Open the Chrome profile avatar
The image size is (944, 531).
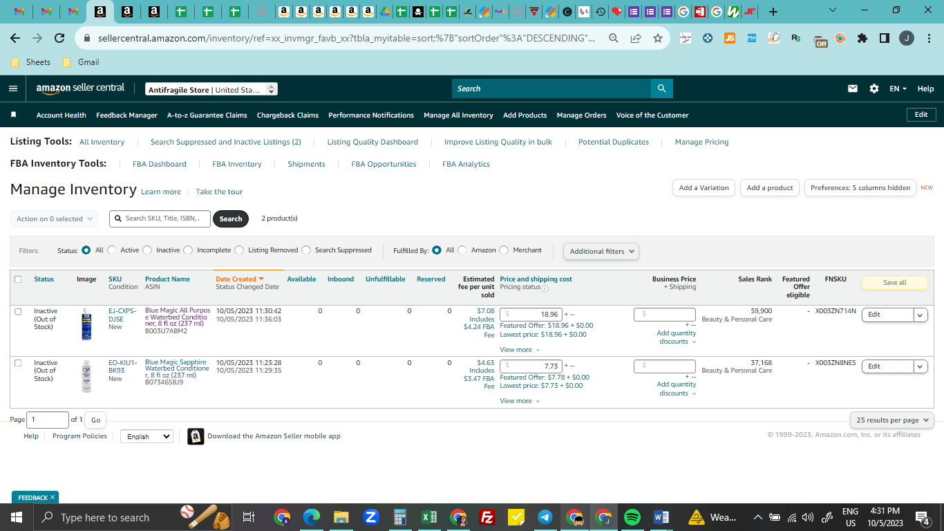point(907,38)
